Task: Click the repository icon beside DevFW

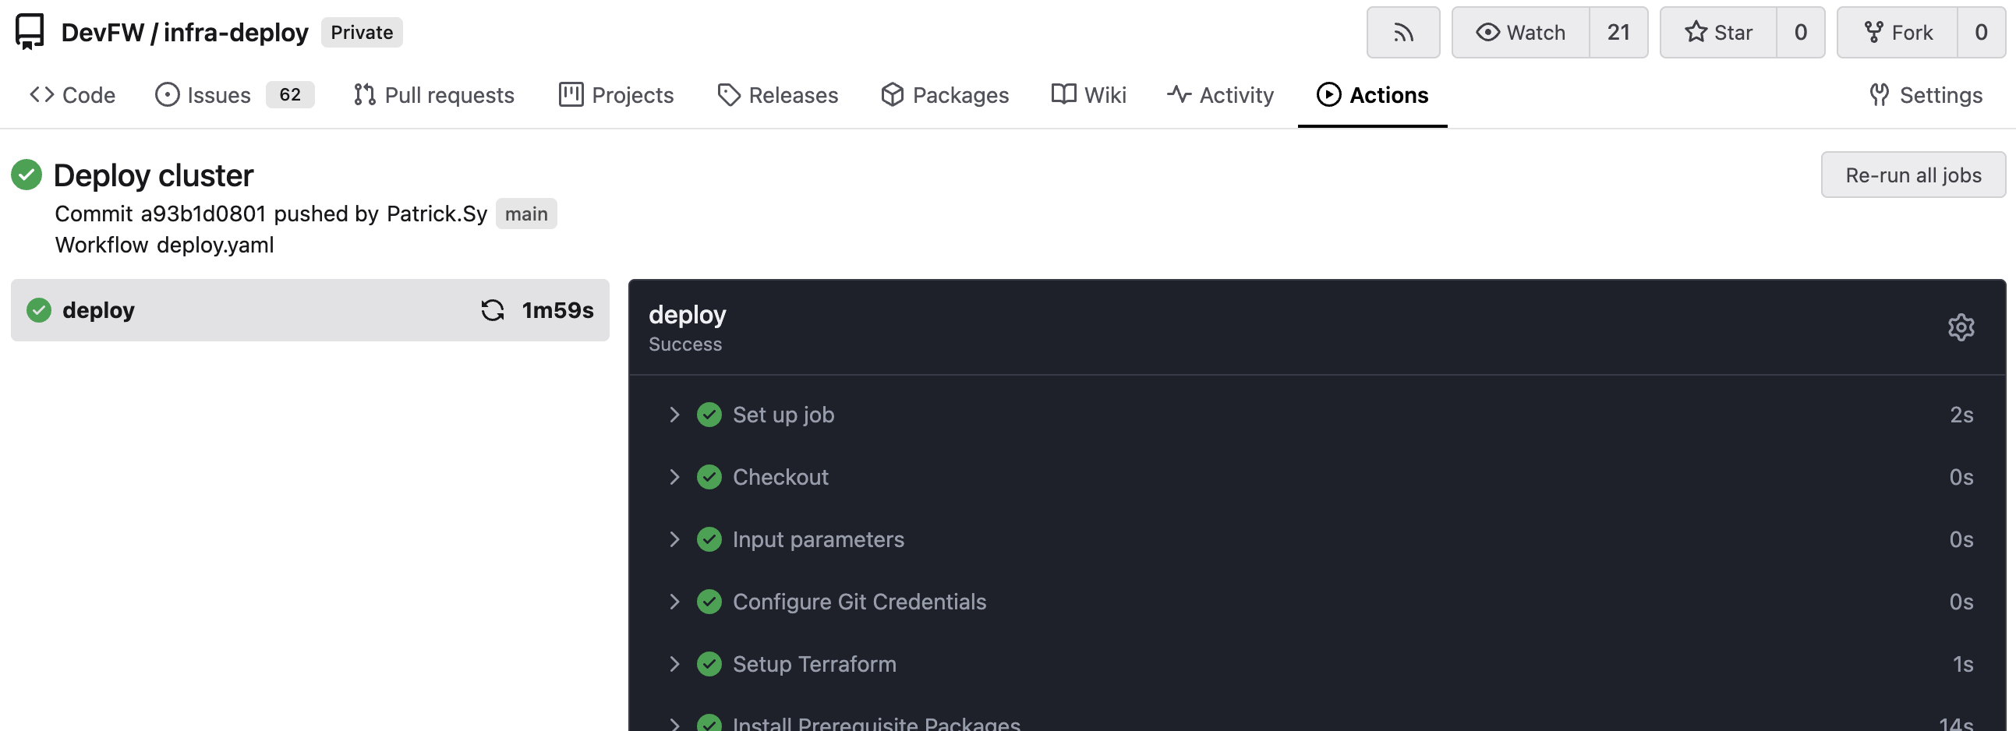Action: pyautogui.click(x=30, y=32)
